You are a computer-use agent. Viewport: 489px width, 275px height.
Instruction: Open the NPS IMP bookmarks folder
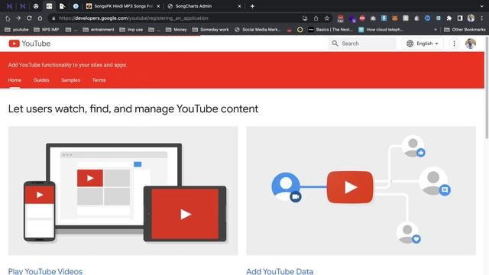[46, 30]
